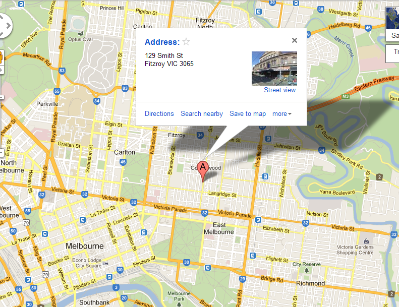399x307 pixels.
Task: Click the Melbourne Park tree icon
Action: point(179,304)
